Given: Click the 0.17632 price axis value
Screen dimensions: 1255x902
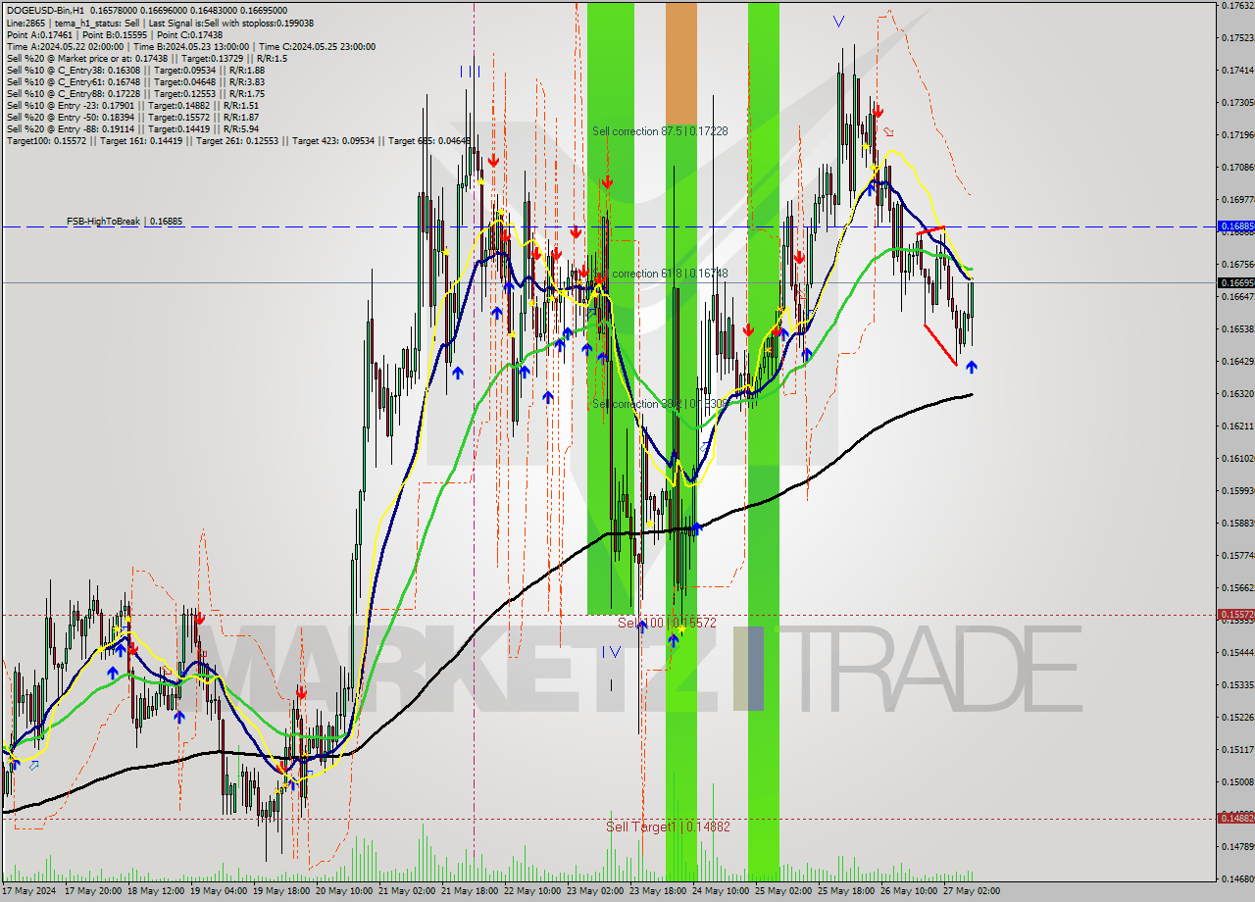Looking at the screenshot, I should click(1238, 5).
